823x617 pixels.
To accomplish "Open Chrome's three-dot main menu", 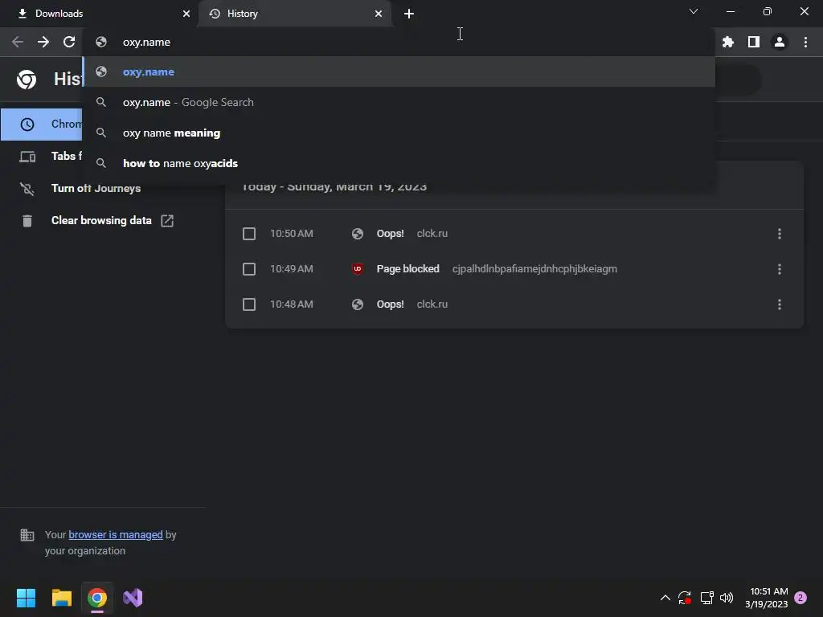I will [805, 42].
